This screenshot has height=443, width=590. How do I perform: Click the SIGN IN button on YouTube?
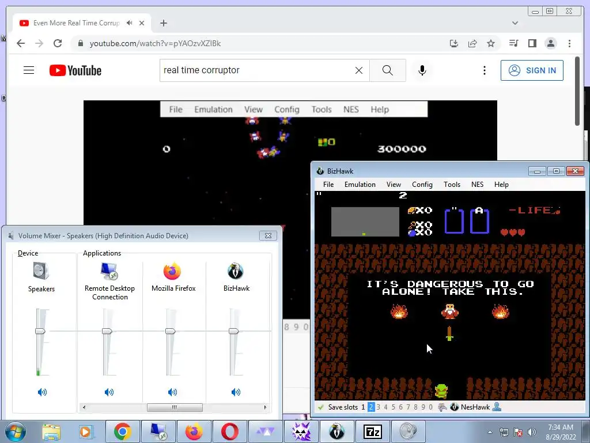coord(532,70)
